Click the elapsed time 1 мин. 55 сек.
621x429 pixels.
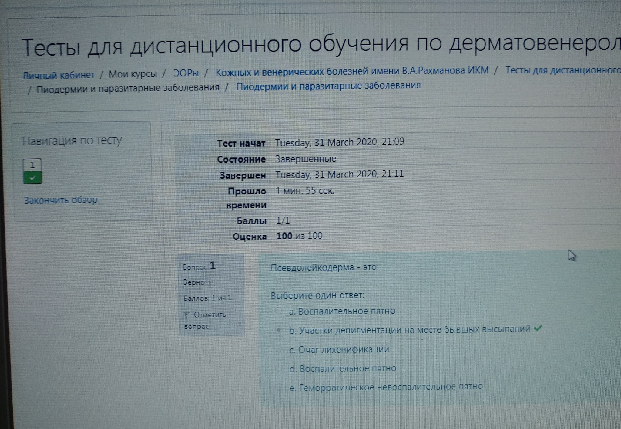pyautogui.click(x=305, y=191)
